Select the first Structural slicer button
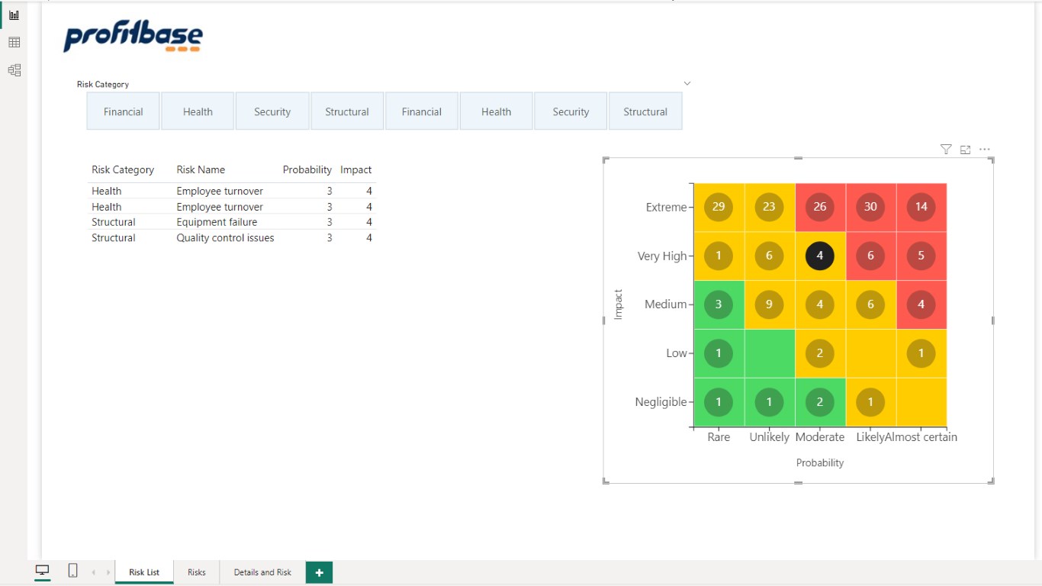The width and height of the screenshot is (1042, 586). click(x=347, y=111)
